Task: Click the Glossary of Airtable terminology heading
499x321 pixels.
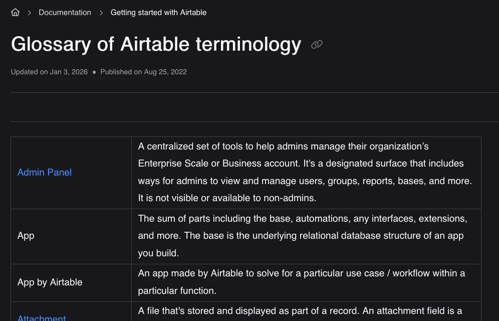Action: click(156, 45)
